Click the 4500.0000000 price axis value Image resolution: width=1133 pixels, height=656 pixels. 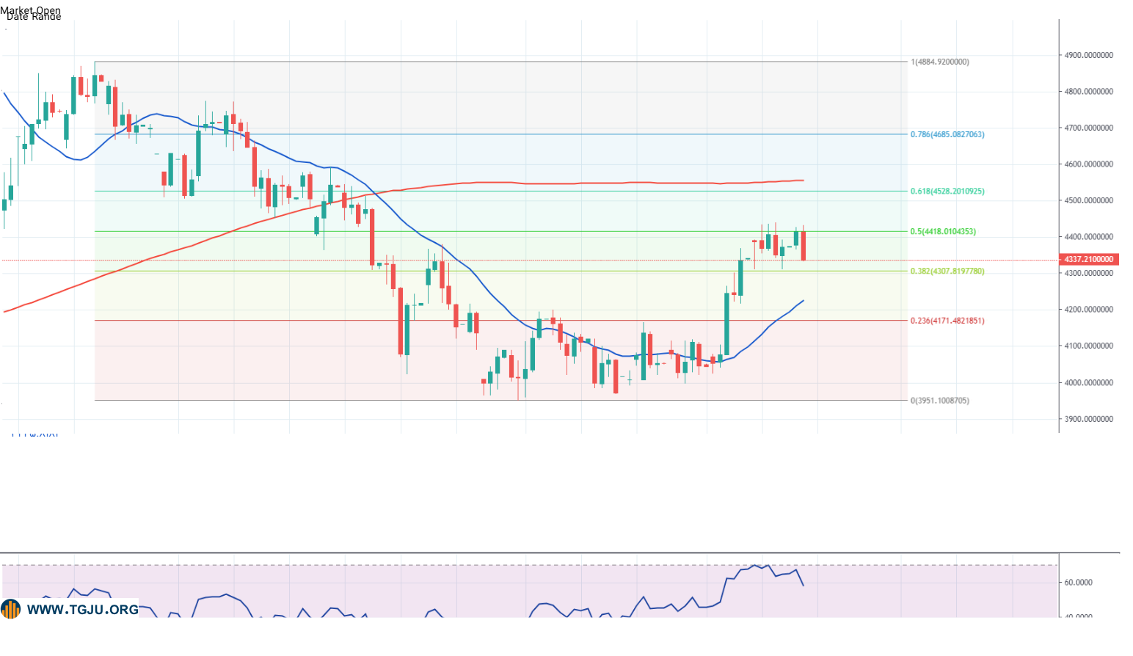point(1089,200)
